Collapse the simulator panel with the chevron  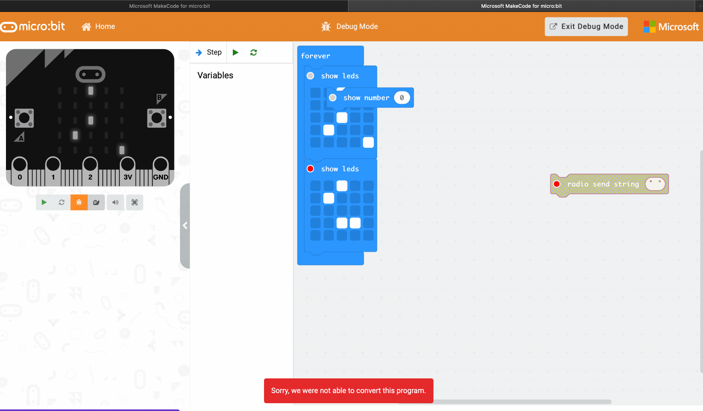(186, 225)
